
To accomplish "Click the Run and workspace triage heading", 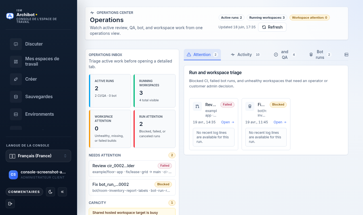I will (x=215, y=73).
